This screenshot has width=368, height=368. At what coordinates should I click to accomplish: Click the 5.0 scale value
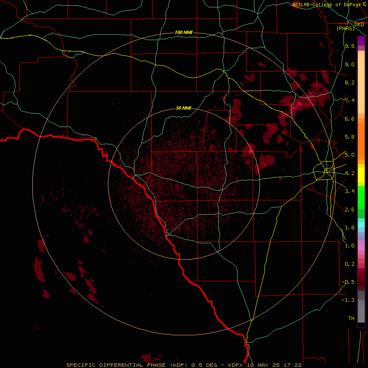click(350, 155)
